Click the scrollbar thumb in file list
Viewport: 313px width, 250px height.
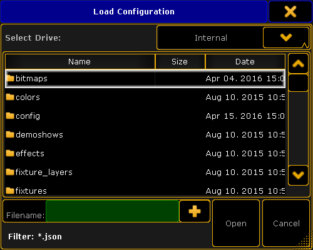point(298,82)
